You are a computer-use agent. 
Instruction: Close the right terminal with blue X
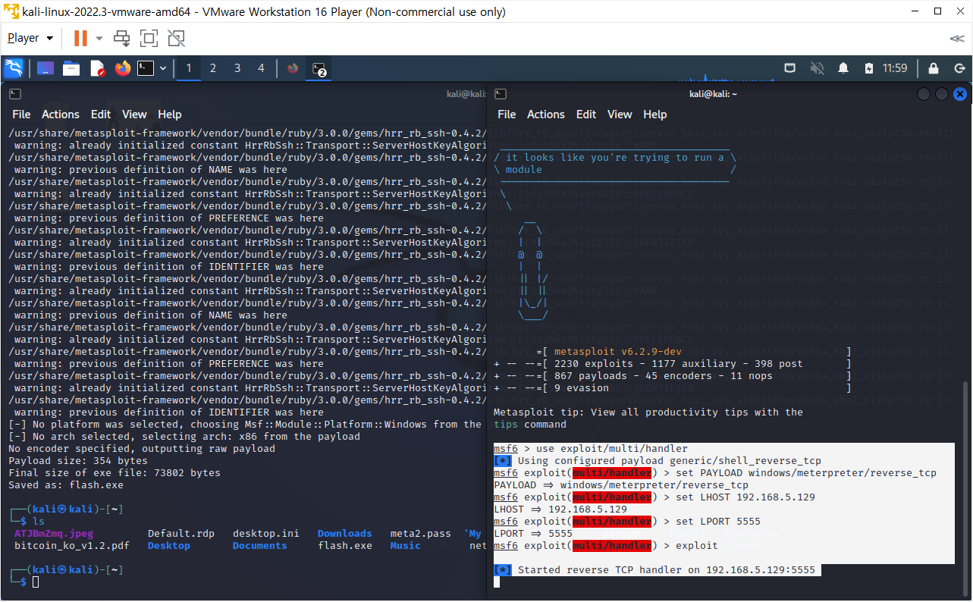[x=960, y=94]
